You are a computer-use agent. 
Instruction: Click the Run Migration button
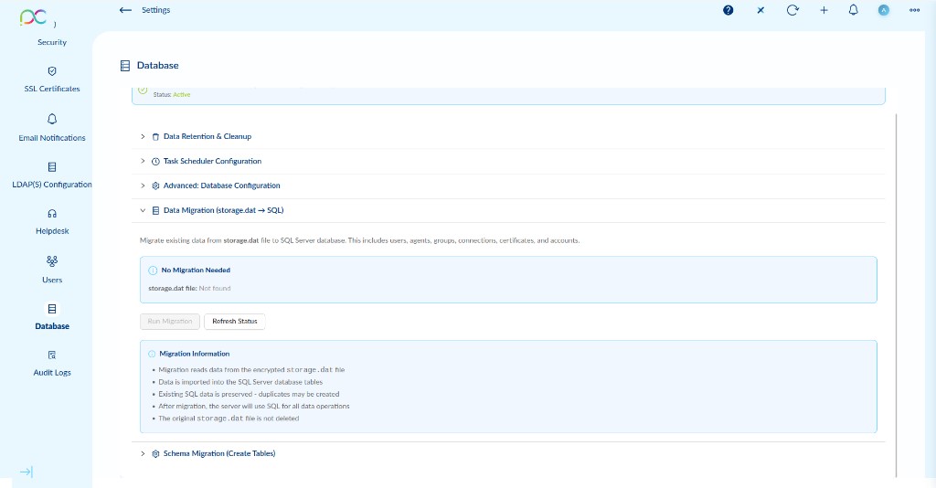[x=170, y=321]
